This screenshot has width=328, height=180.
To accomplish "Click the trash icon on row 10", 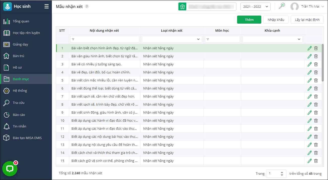I will 316,121.
